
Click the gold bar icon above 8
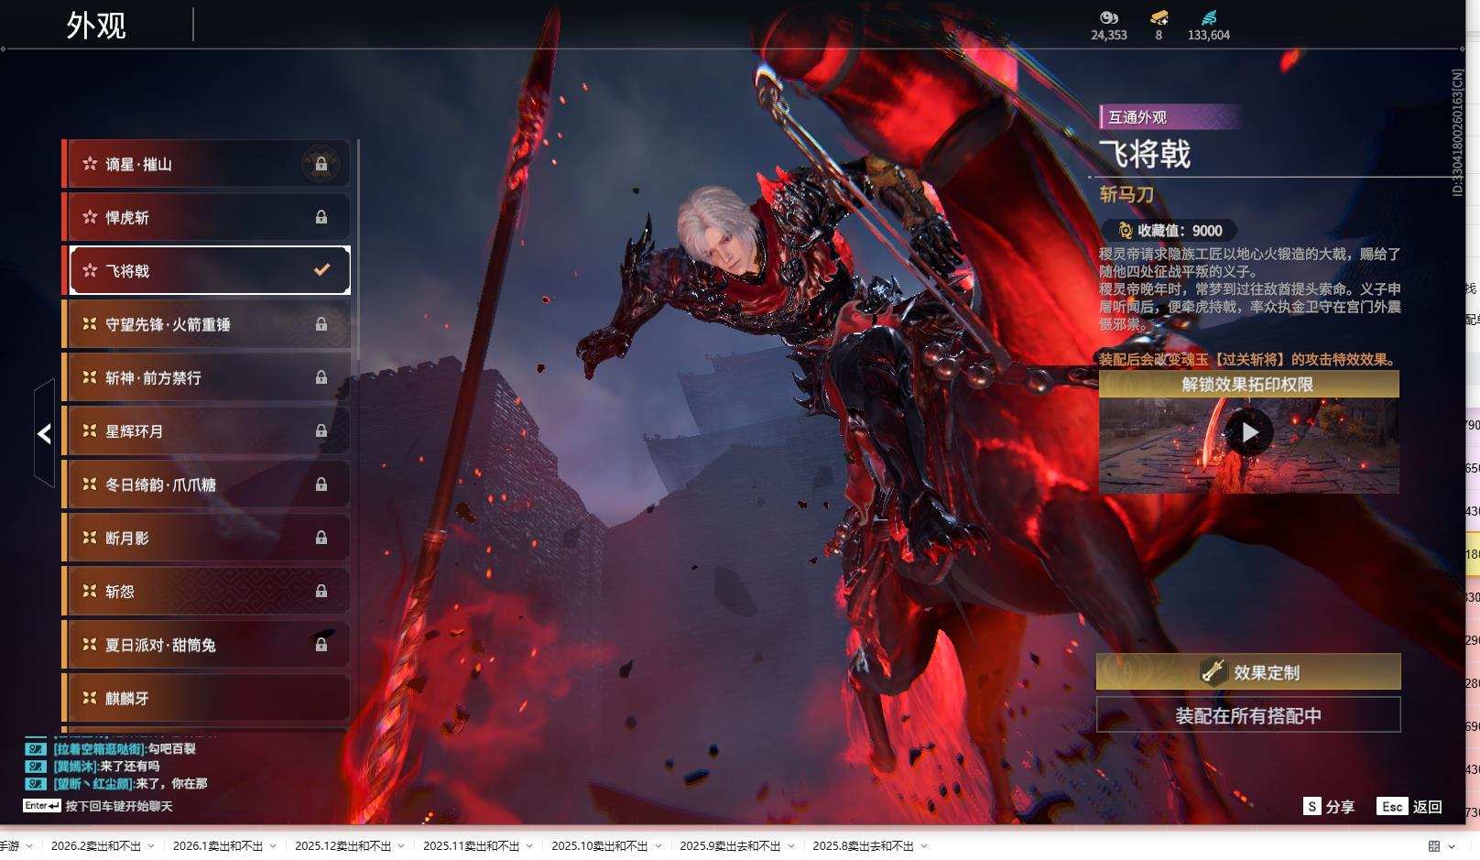[x=1159, y=17]
